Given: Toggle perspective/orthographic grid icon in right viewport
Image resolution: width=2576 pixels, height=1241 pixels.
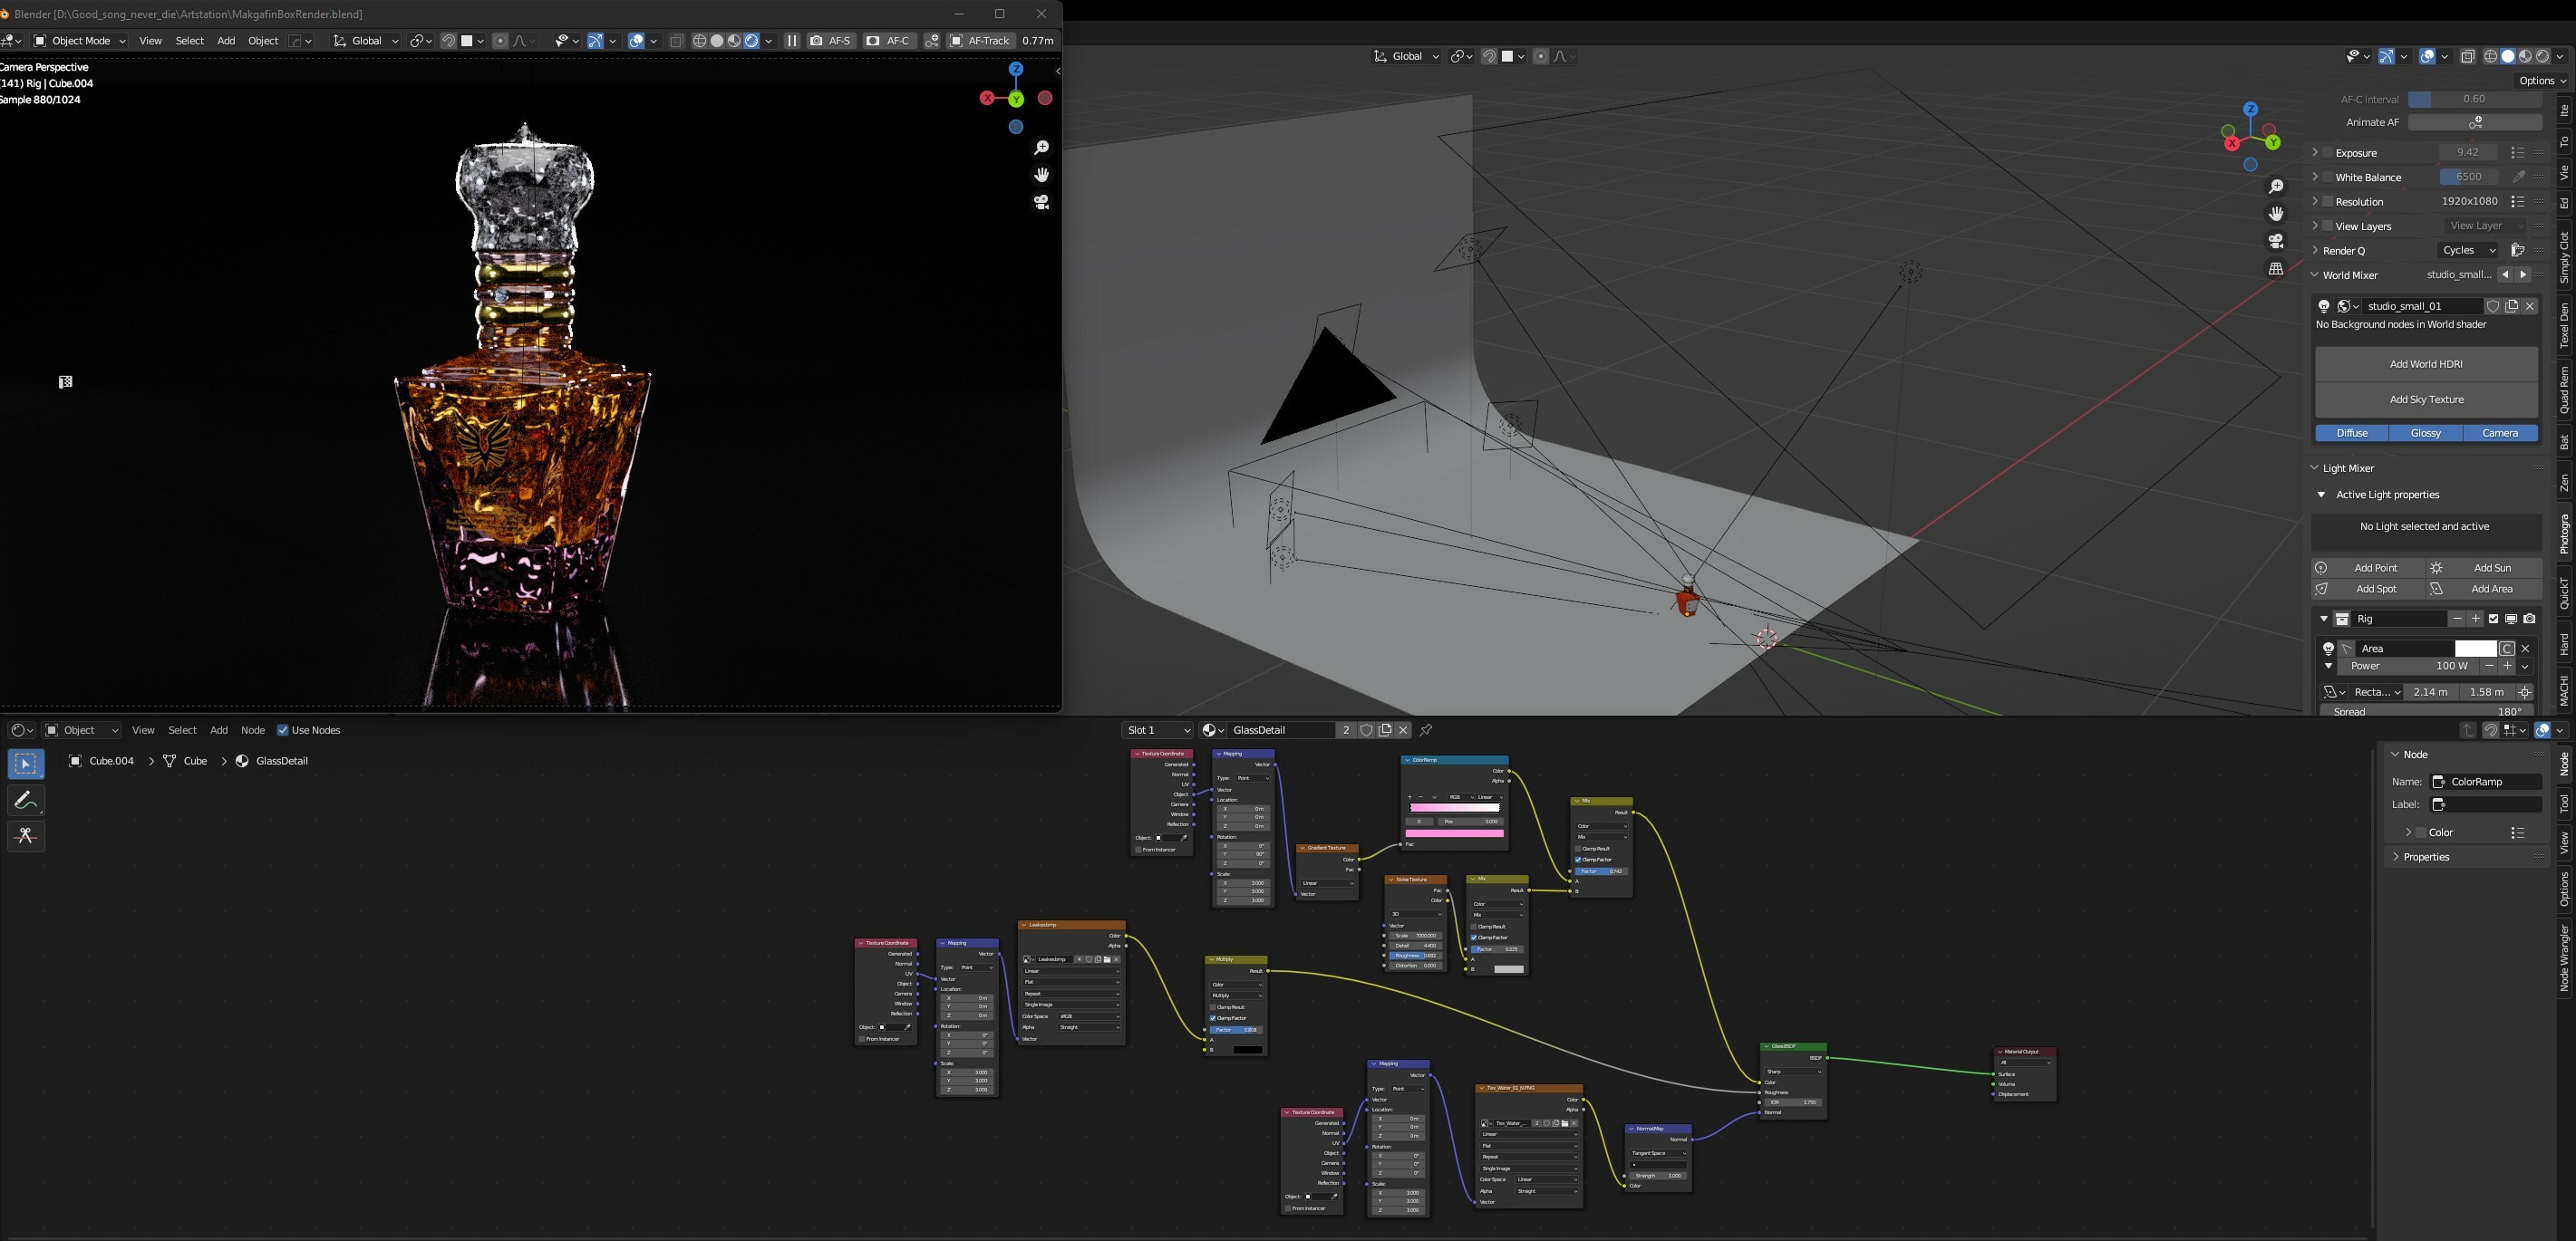Looking at the screenshot, I should coord(2276,268).
